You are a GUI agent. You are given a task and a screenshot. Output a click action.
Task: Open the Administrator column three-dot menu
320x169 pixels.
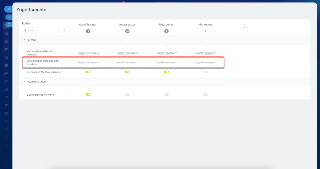click(x=104, y=22)
